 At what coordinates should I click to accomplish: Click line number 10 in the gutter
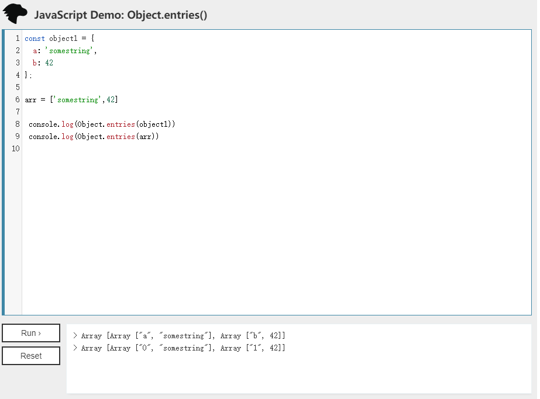[16, 149]
